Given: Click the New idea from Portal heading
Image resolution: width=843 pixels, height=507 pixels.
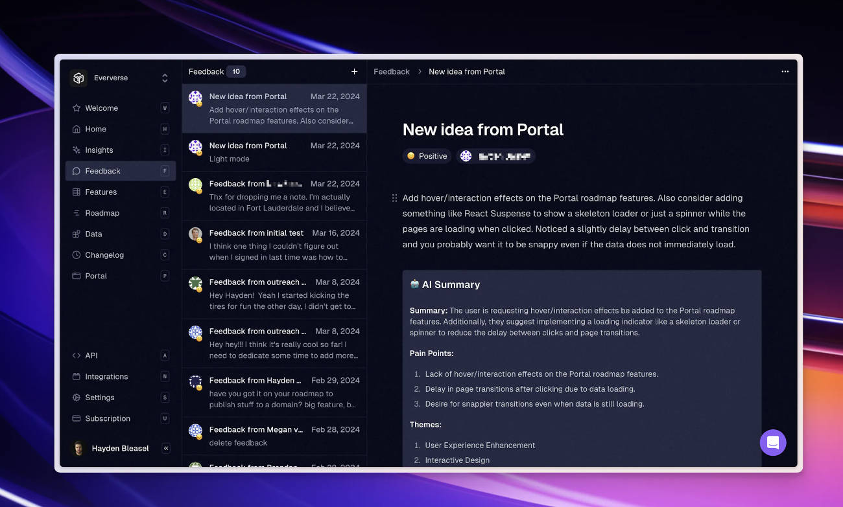Looking at the screenshot, I should [x=483, y=130].
